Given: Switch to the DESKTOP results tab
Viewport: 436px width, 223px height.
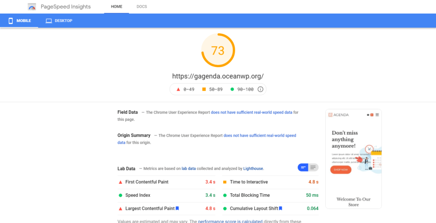Looking at the screenshot, I should 59,20.
